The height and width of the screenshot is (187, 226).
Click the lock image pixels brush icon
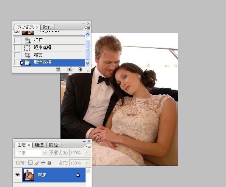(37, 163)
